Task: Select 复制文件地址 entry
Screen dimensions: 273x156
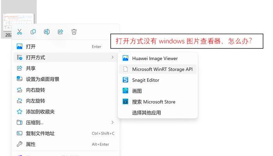Action: click(x=65, y=133)
